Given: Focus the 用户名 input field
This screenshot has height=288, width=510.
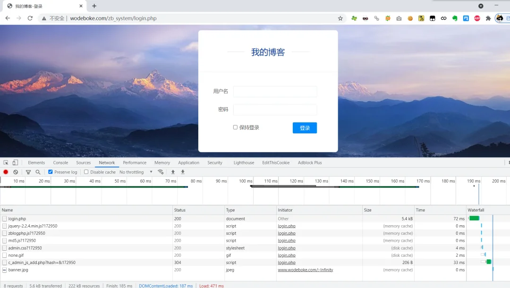Looking at the screenshot, I should tap(275, 91).
